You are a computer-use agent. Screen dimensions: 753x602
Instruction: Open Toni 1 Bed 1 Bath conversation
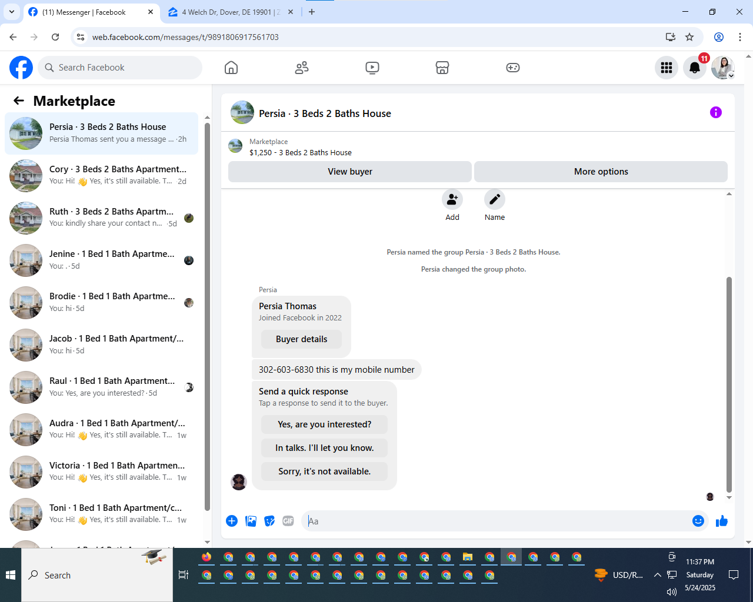click(101, 514)
